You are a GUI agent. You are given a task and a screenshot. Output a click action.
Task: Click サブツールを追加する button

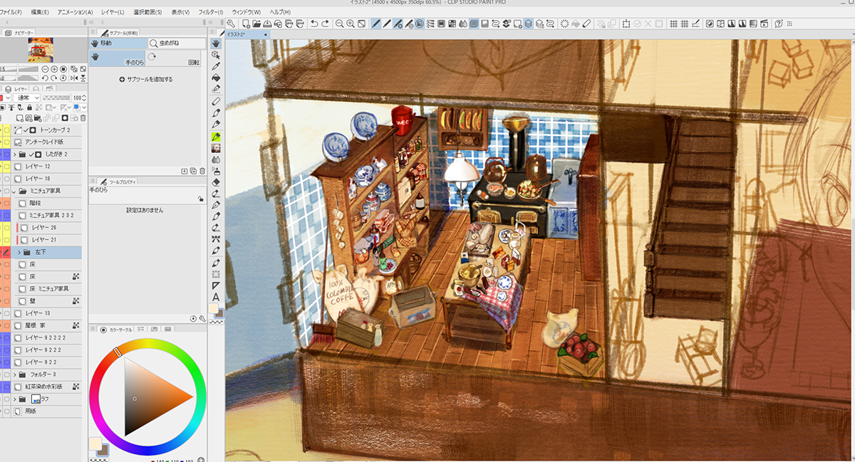pos(146,79)
